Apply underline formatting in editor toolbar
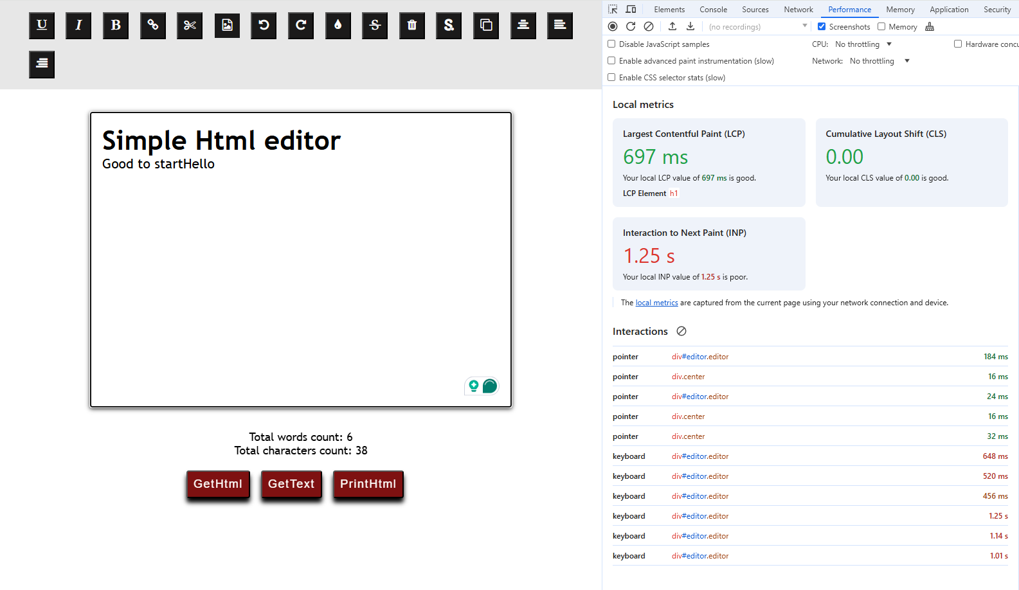Viewport: 1019px width, 590px height. pyautogui.click(x=42, y=25)
